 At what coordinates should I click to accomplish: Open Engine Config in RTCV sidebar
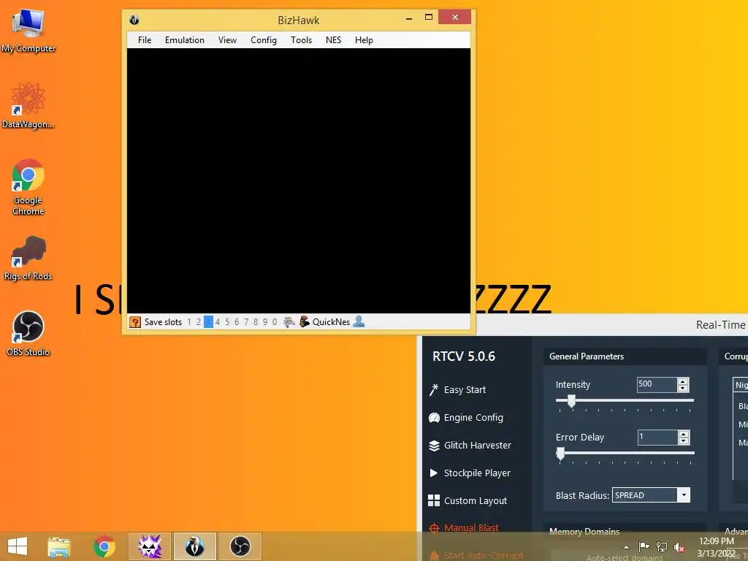point(465,417)
